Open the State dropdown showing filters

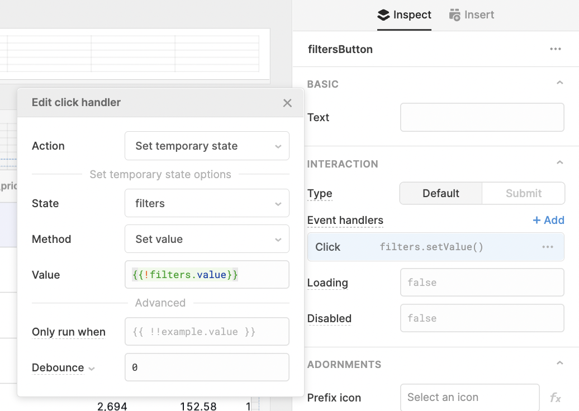click(x=207, y=203)
